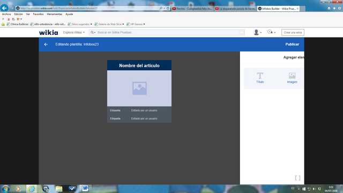This screenshot has width=343, height=193.
Task: Publish the template with Publicar
Action: coord(292,44)
